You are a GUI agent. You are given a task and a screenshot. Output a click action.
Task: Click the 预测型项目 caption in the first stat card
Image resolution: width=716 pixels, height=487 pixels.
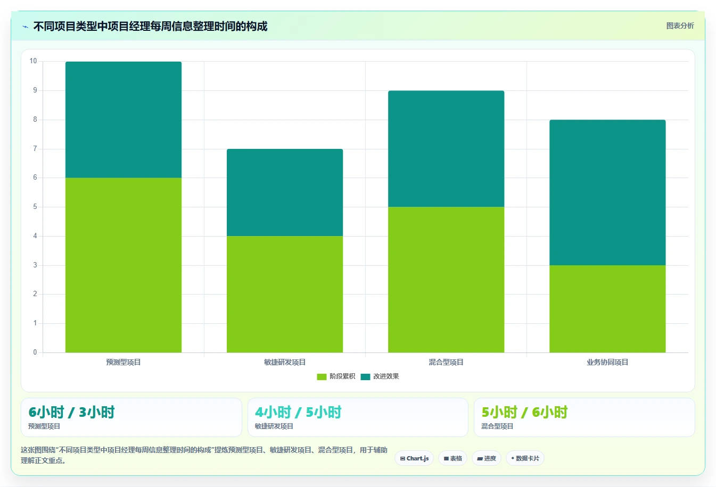point(44,426)
